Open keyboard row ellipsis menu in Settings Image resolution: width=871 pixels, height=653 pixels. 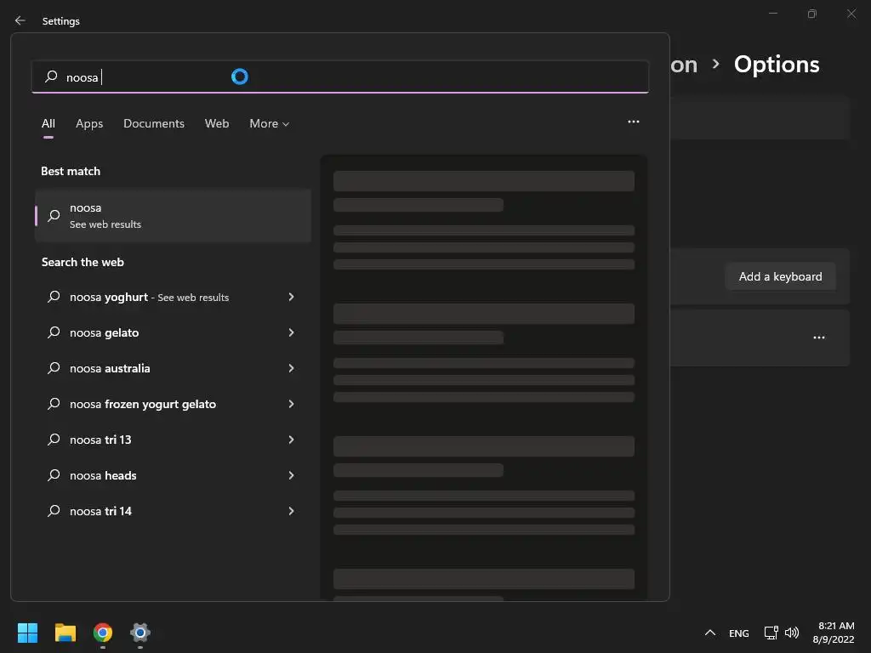click(x=819, y=338)
